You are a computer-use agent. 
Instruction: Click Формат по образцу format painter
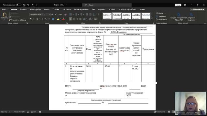[17, 20]
